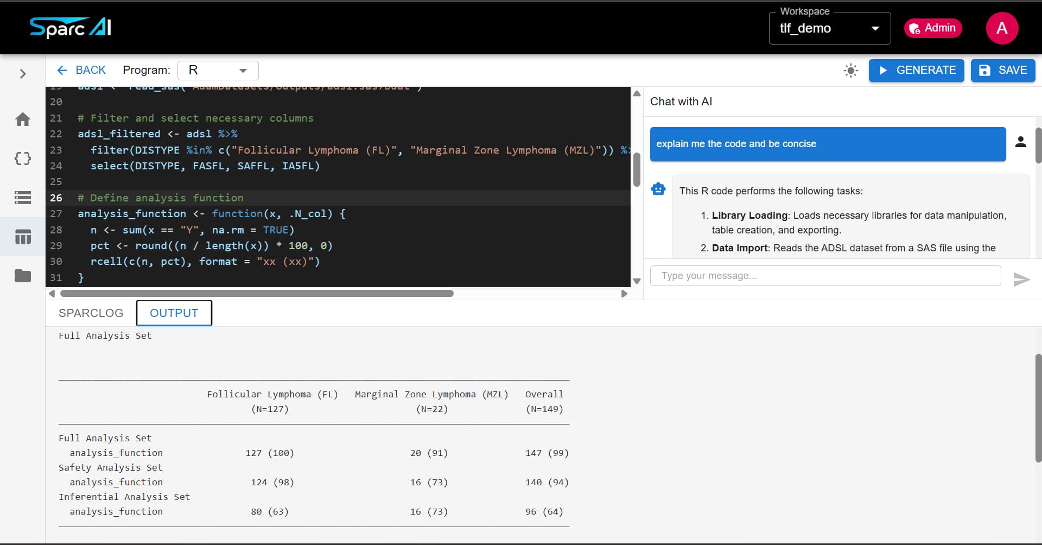The height and width of the screenshot is (545, 1042).
Task: Run the GENERATE button
Action: 916,71
